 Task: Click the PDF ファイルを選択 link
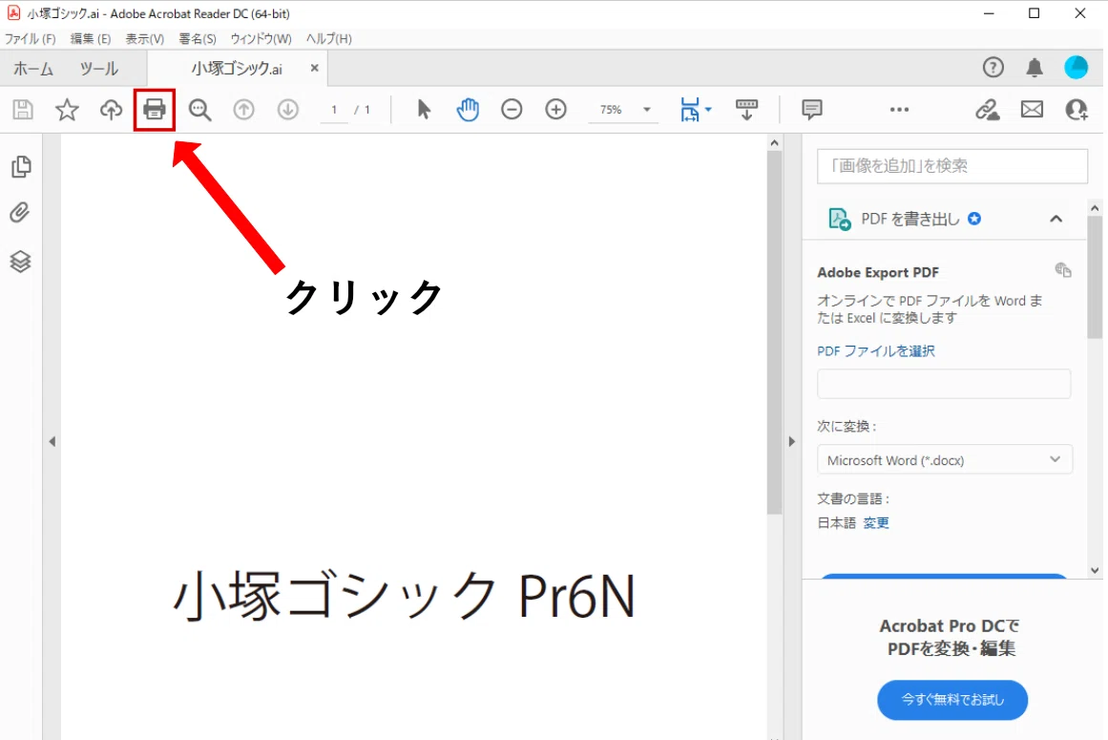875,351
